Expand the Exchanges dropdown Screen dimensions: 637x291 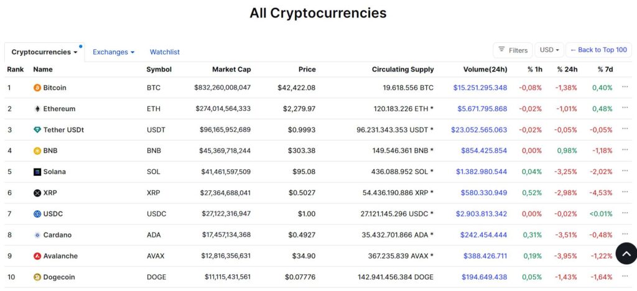[x=113, y=52]
